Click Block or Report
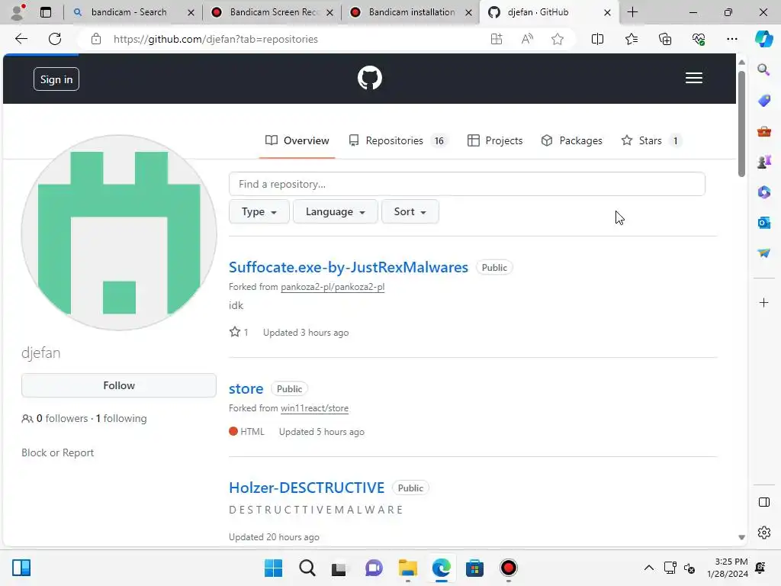781x586 pixels. pyautogui.click(x=57, y=452)
